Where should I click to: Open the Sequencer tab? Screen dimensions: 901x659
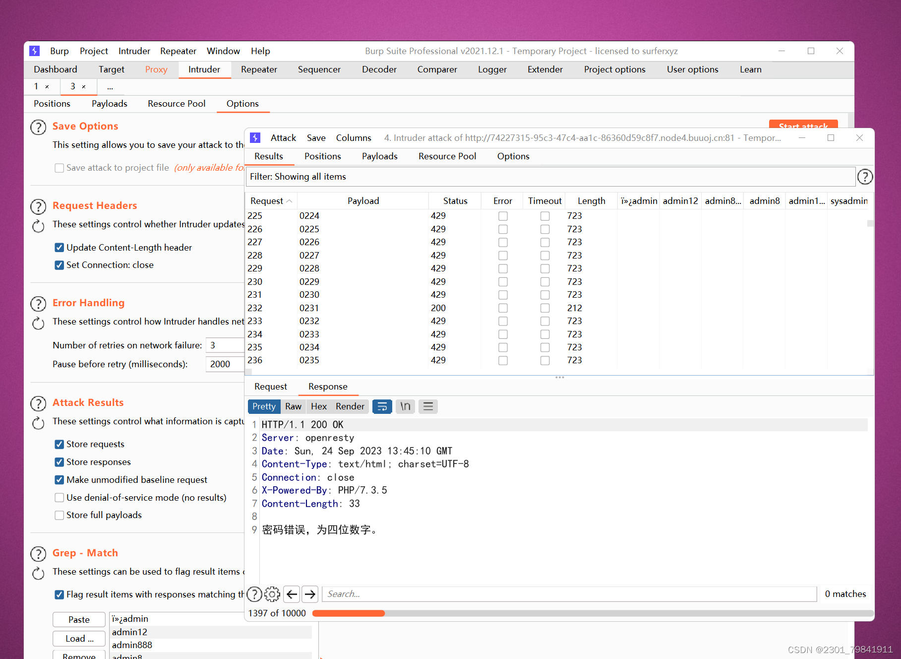point(319,69)
